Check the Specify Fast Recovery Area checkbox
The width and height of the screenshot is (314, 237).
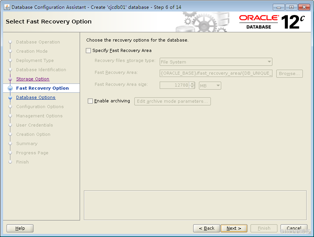[89, 50]
